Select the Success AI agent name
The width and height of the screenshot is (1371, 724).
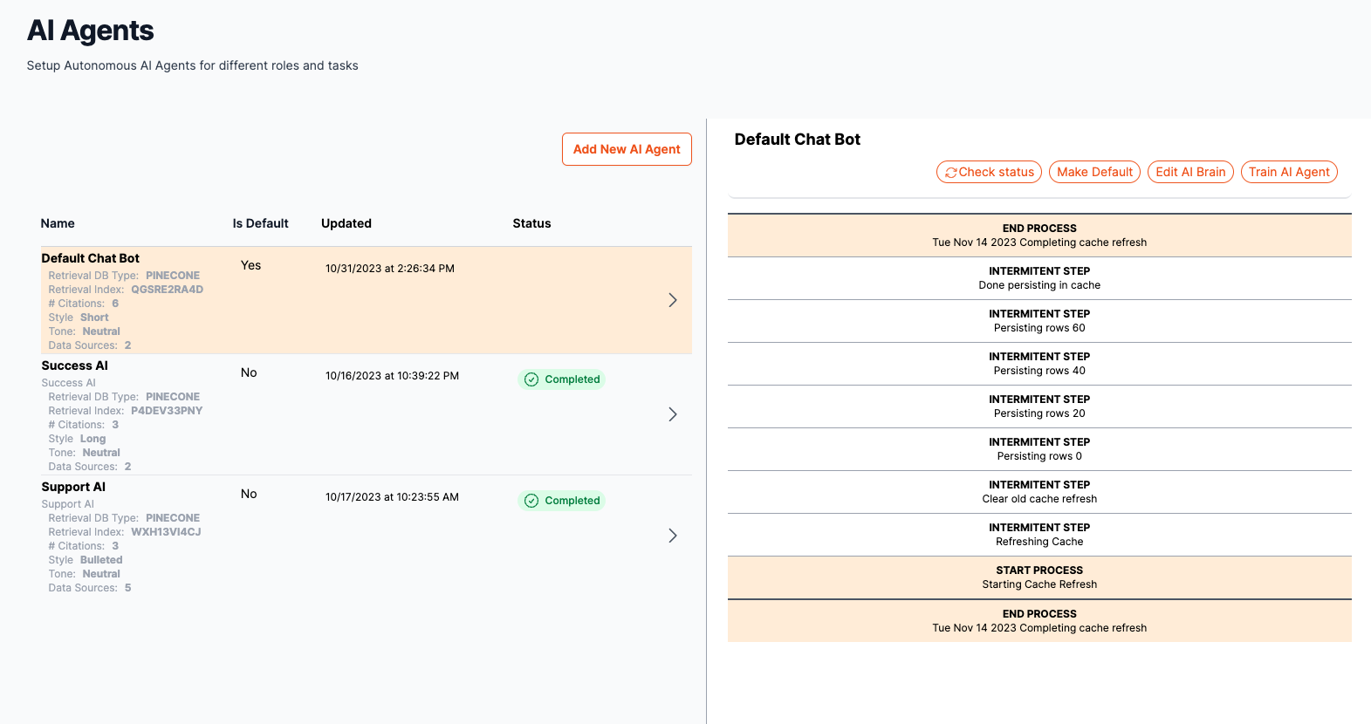(75, 365)
